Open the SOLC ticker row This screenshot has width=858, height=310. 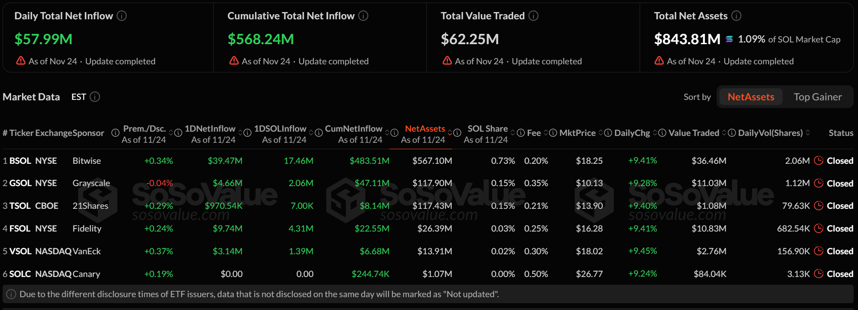click(20, 274)
